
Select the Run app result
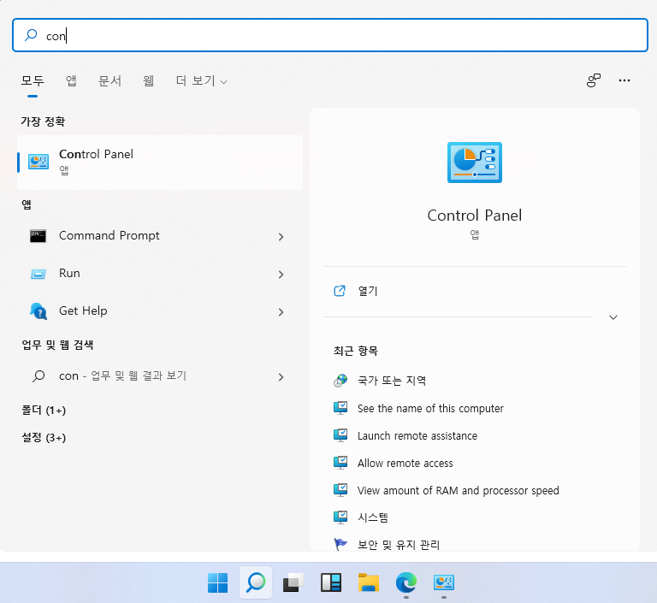160,274
